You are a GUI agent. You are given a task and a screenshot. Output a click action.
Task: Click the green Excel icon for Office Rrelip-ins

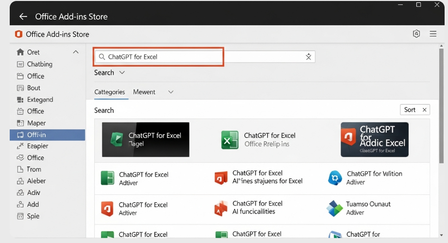[230, 140]
